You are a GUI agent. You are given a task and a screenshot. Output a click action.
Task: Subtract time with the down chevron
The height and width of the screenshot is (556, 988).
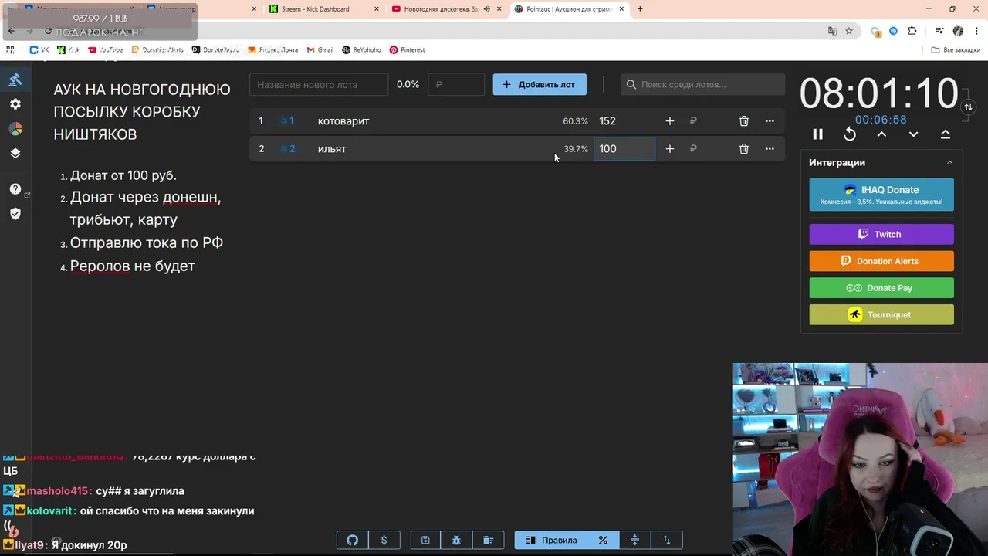(x=913, y=134)
